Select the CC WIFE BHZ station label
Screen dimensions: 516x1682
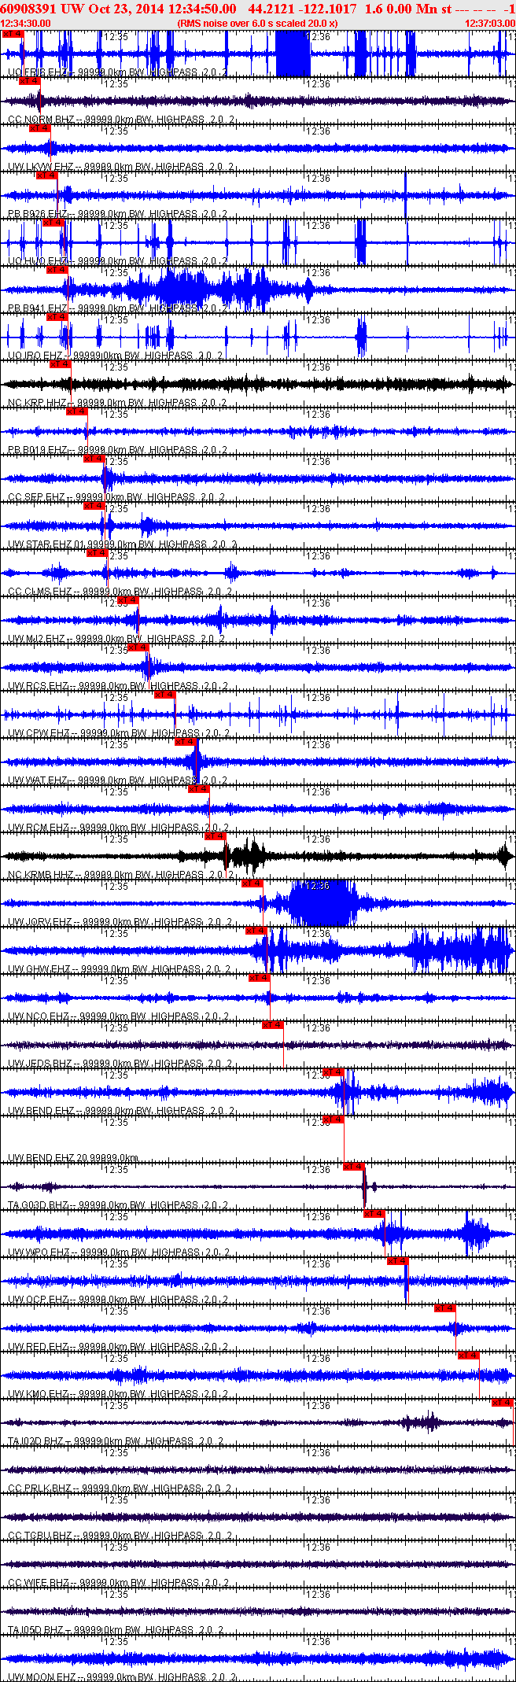39,1583
